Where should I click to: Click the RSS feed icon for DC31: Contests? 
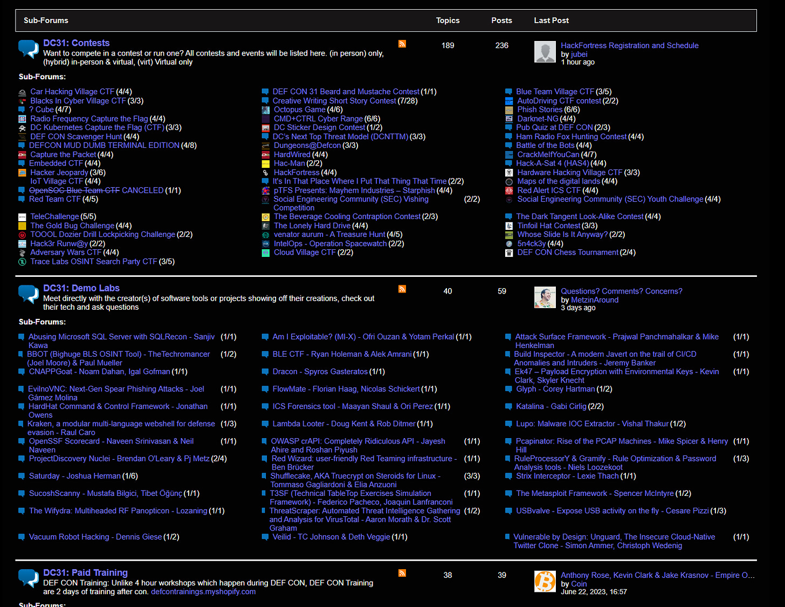coord(402,44)
